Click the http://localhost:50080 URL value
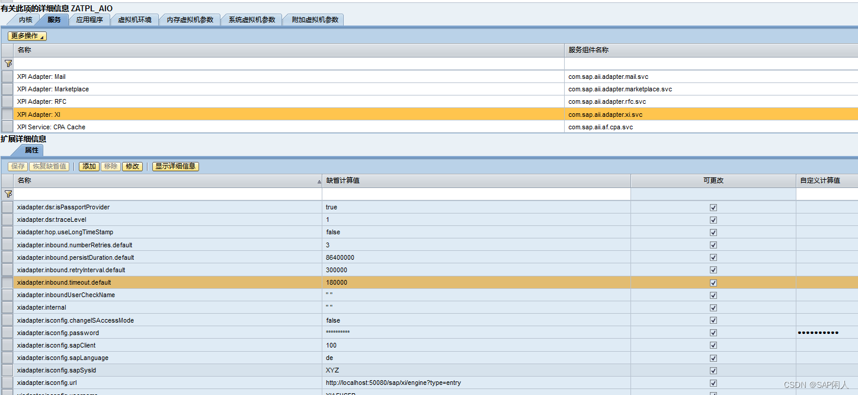 coord(393,383)
